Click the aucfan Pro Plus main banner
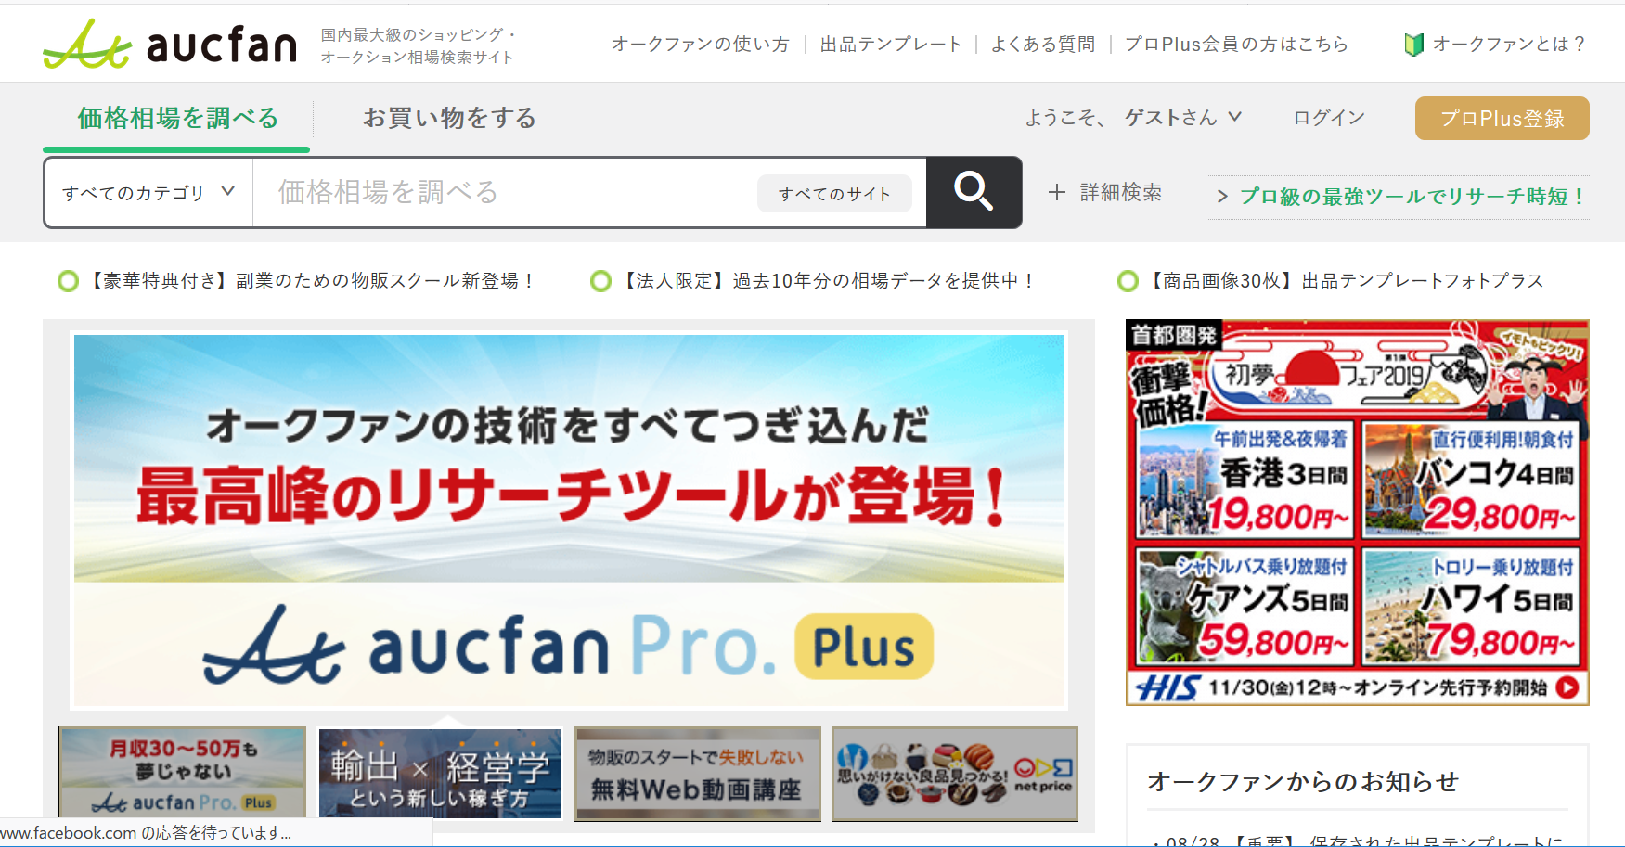 click(569, 520)
